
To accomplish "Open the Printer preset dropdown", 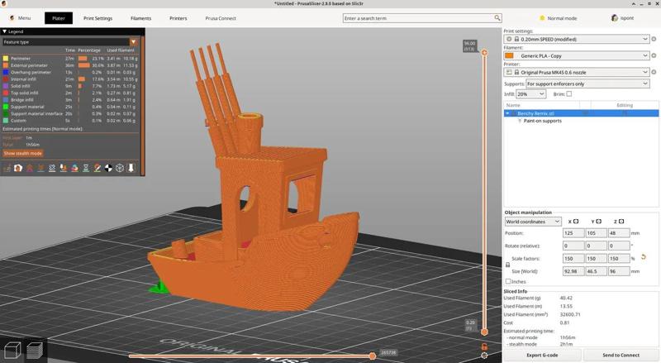I will pos(576,72).
